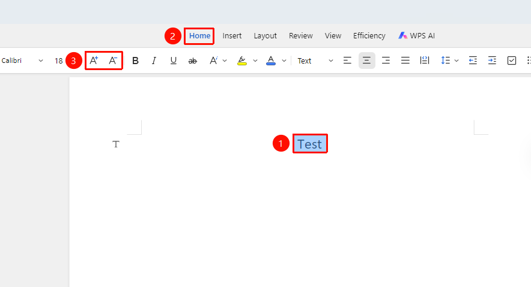Image resolution: width=531 pixels, height=287 pixels.
Task: Decrease paragraph indent
Action: tap(473, 61)
